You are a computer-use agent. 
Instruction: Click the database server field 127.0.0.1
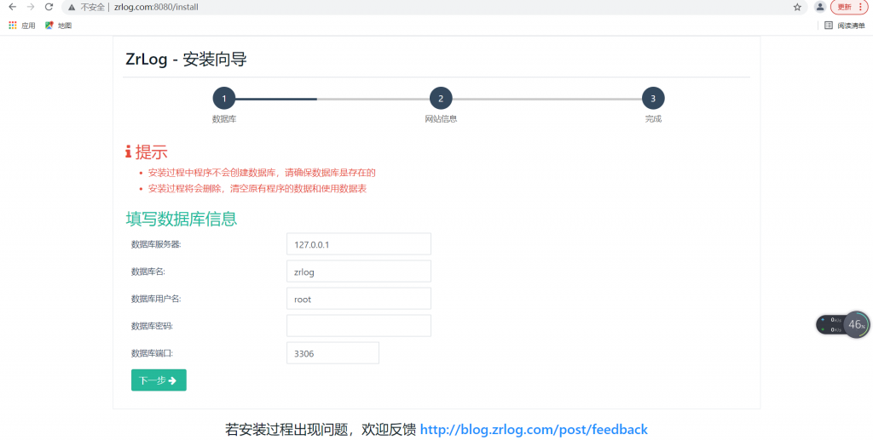click(359, 244)
